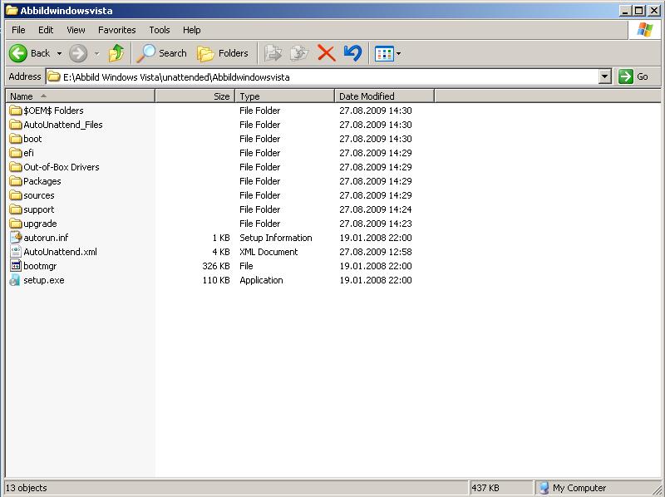This screenshot has width=665, height=497.
Task: Open the File menu
Action: (x=18, y=30)
